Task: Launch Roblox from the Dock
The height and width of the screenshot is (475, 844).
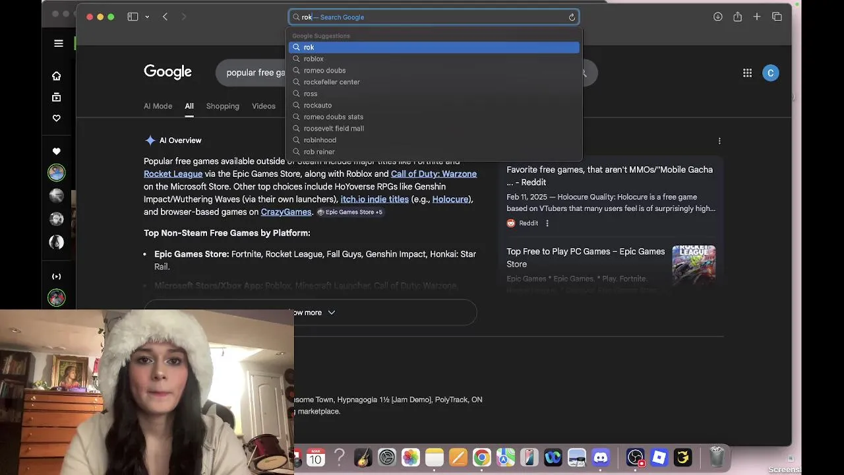Action: (659, 457)
